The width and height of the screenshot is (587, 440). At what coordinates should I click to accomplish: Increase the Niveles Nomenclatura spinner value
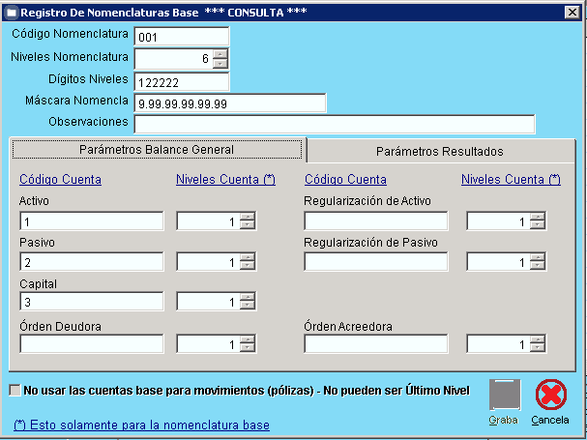click(220, 53)
